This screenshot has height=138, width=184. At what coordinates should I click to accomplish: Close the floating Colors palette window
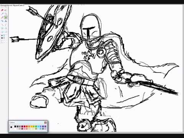[x=46, y=123]
